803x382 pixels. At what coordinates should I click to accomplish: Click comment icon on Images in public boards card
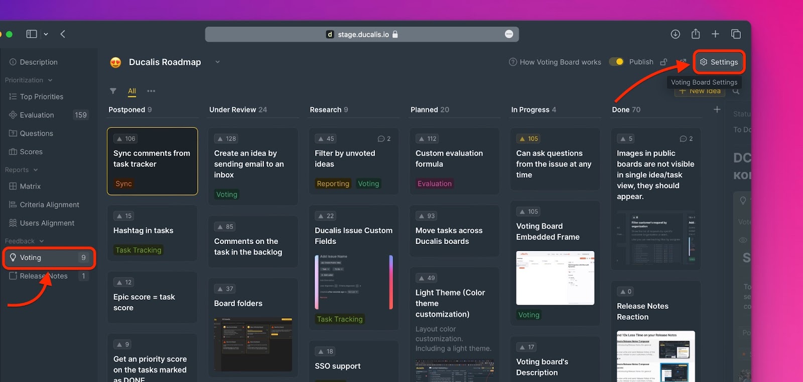(x=686, y=139)
